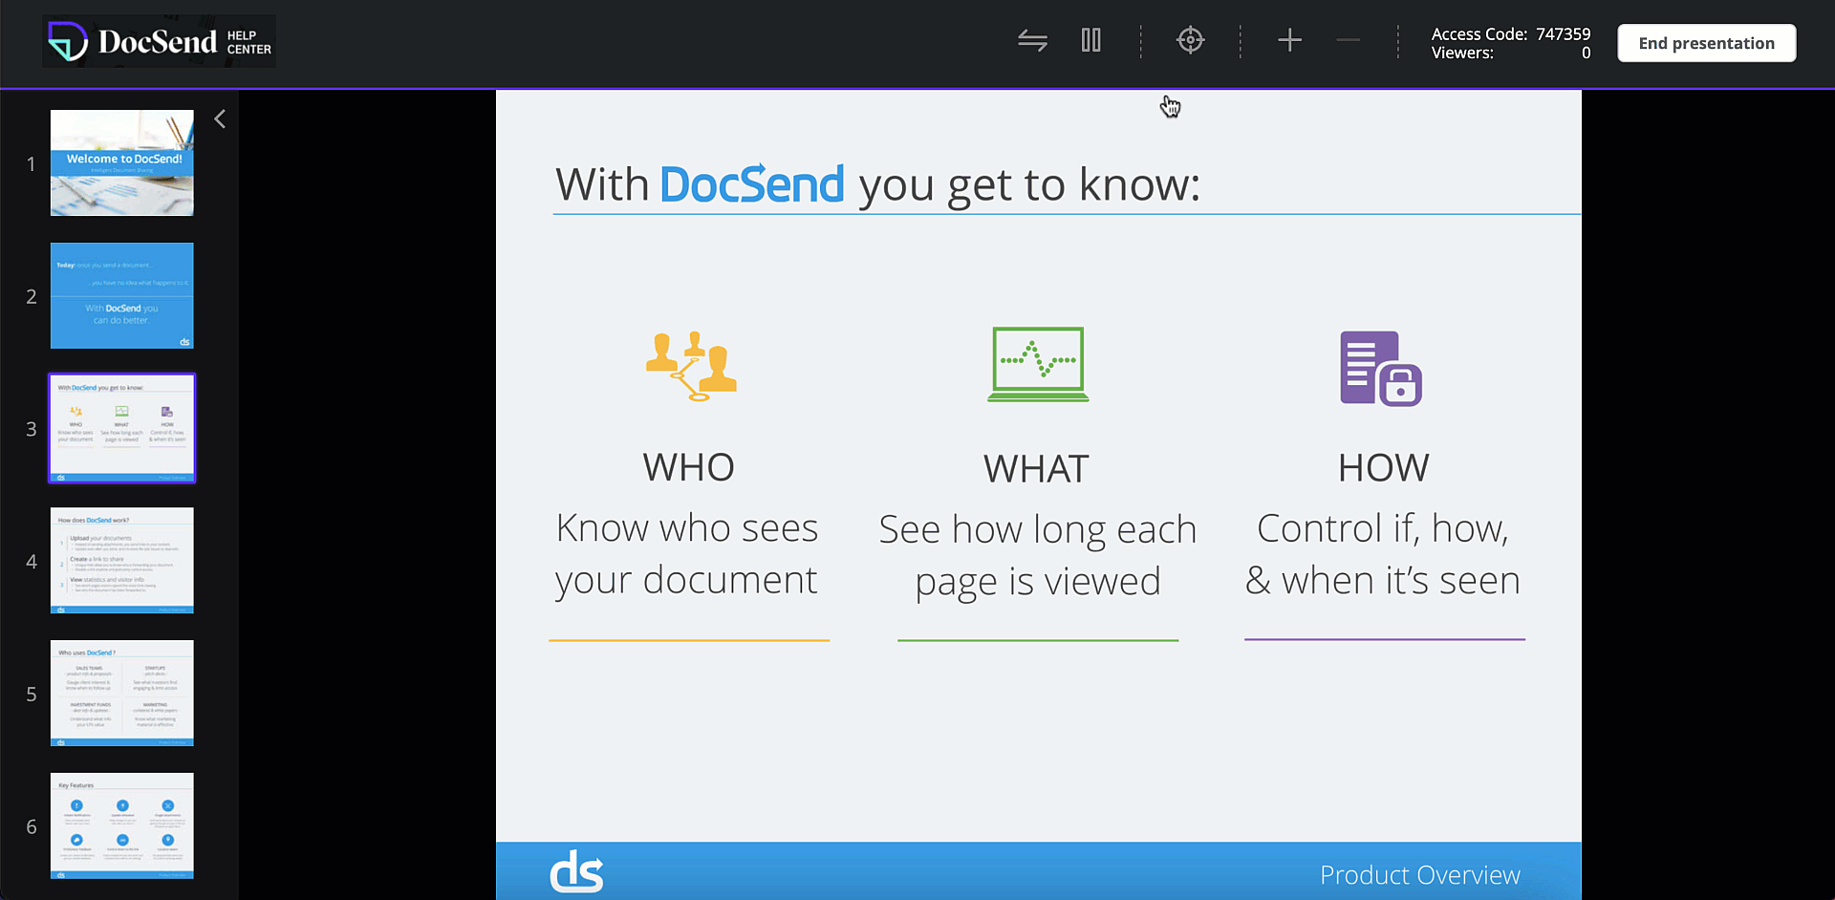
Task: Click the swap arrows icon in toolbar
Action: tap(1032, 40)
